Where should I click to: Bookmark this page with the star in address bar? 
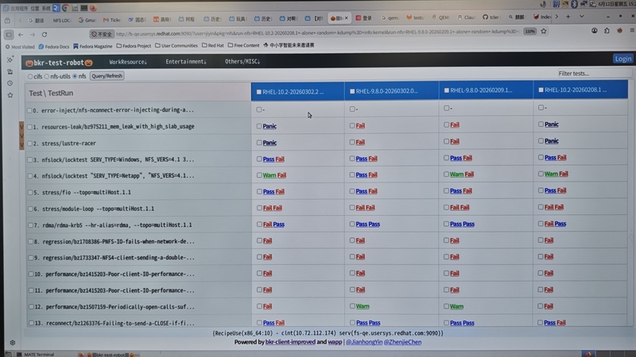point(544,31)
